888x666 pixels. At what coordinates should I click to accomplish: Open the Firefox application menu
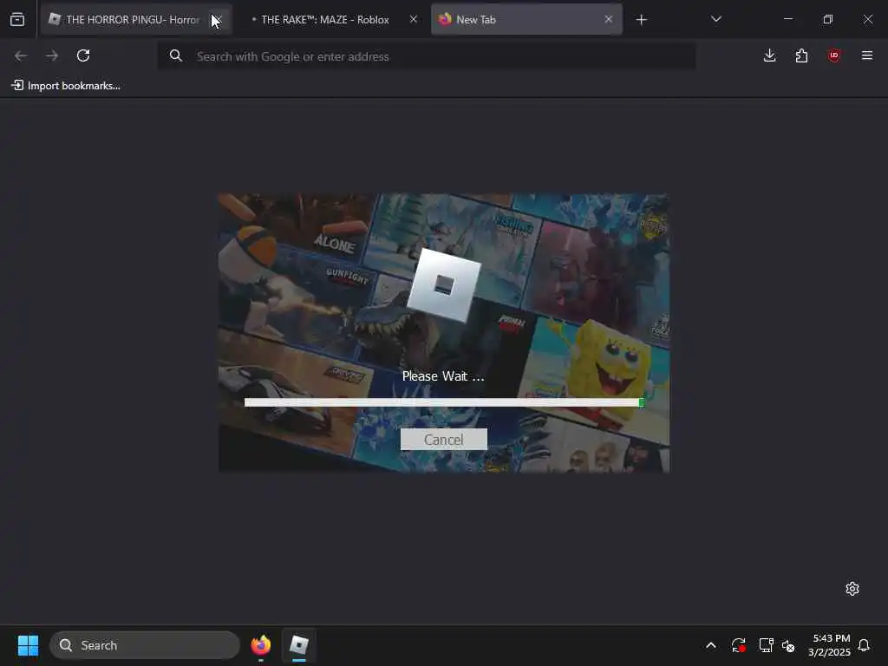coord(866,55)
